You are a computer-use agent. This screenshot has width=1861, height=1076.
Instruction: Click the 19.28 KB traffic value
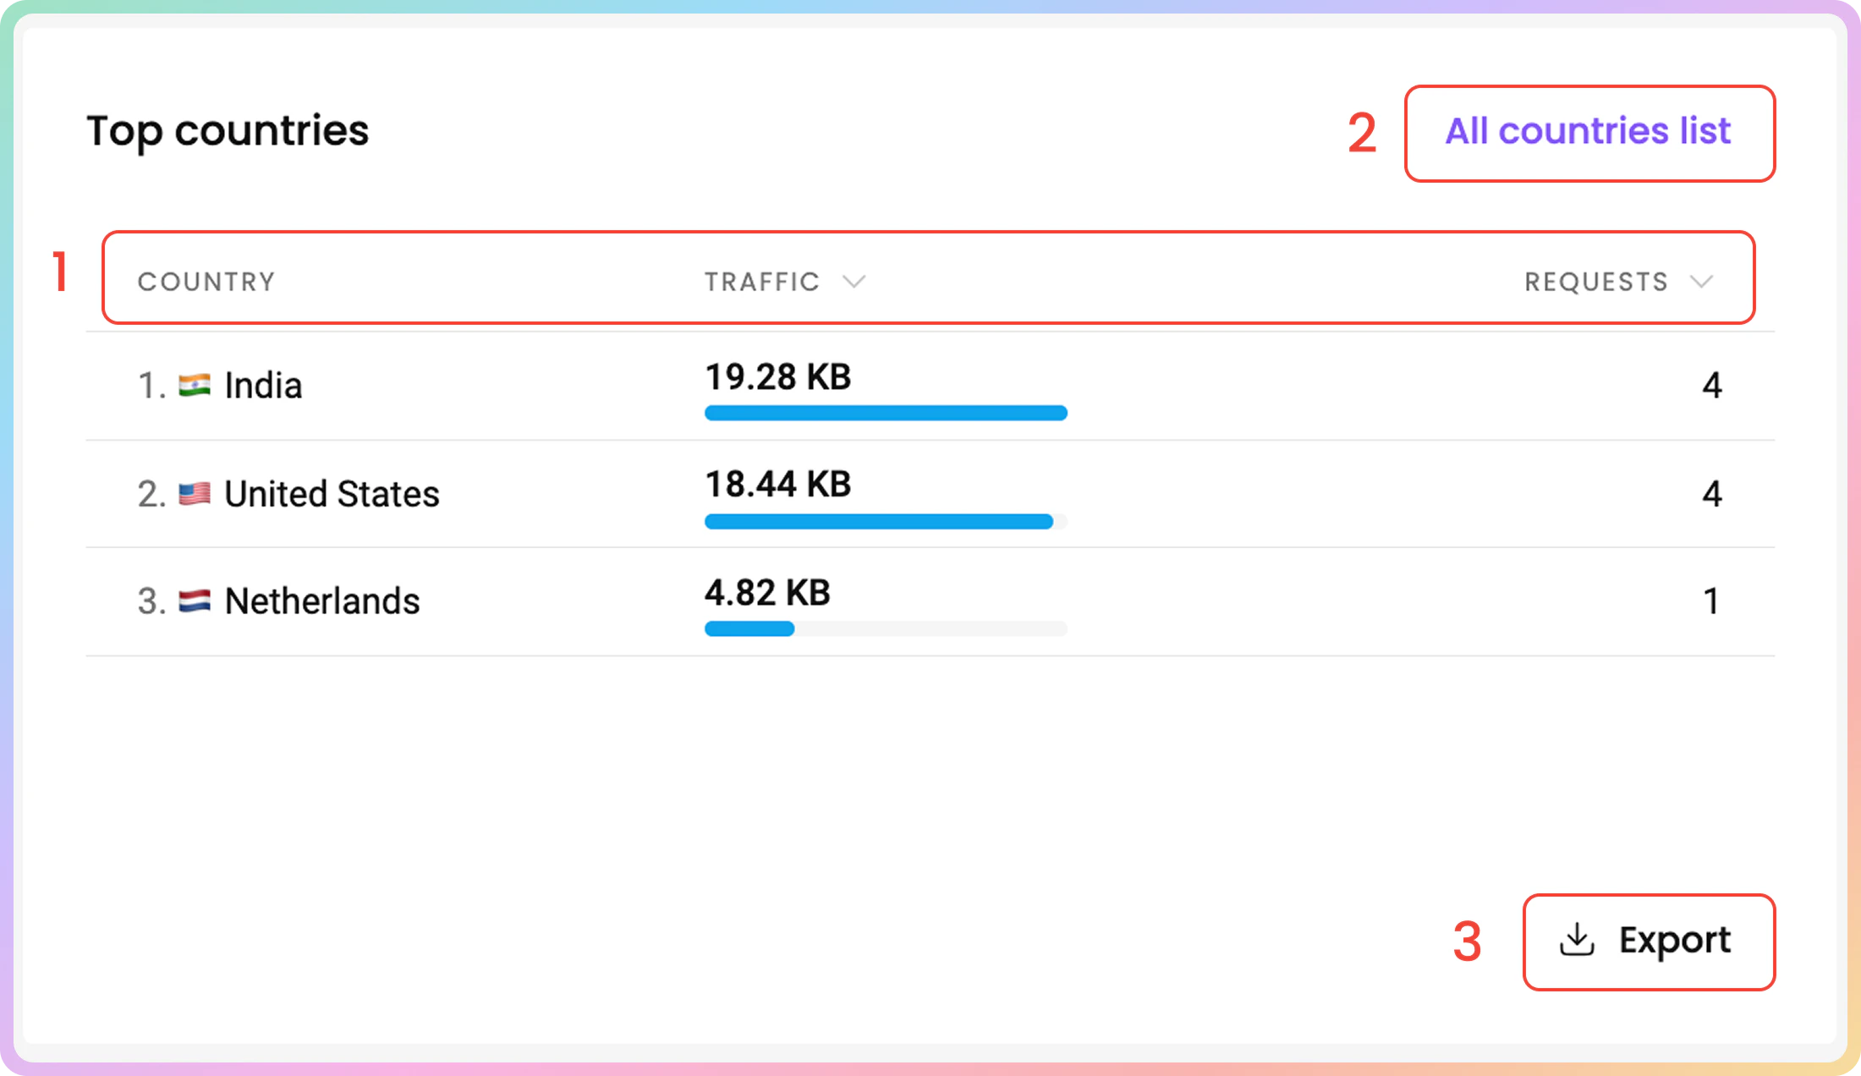pos(777,376)
